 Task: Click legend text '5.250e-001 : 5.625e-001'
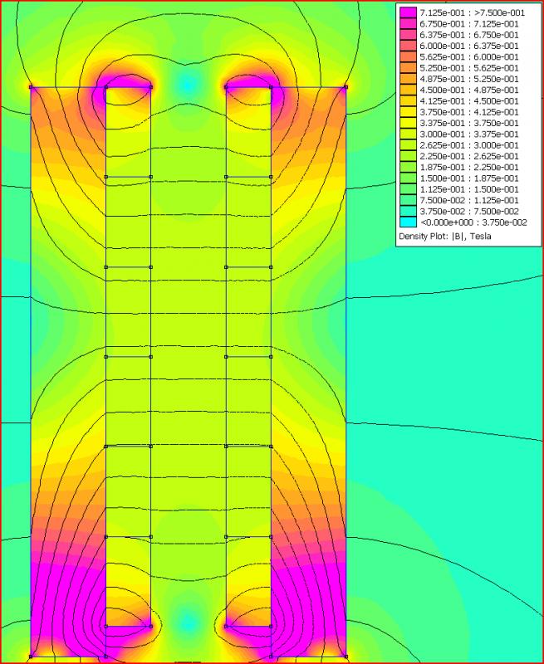click(x=469, y=68)
